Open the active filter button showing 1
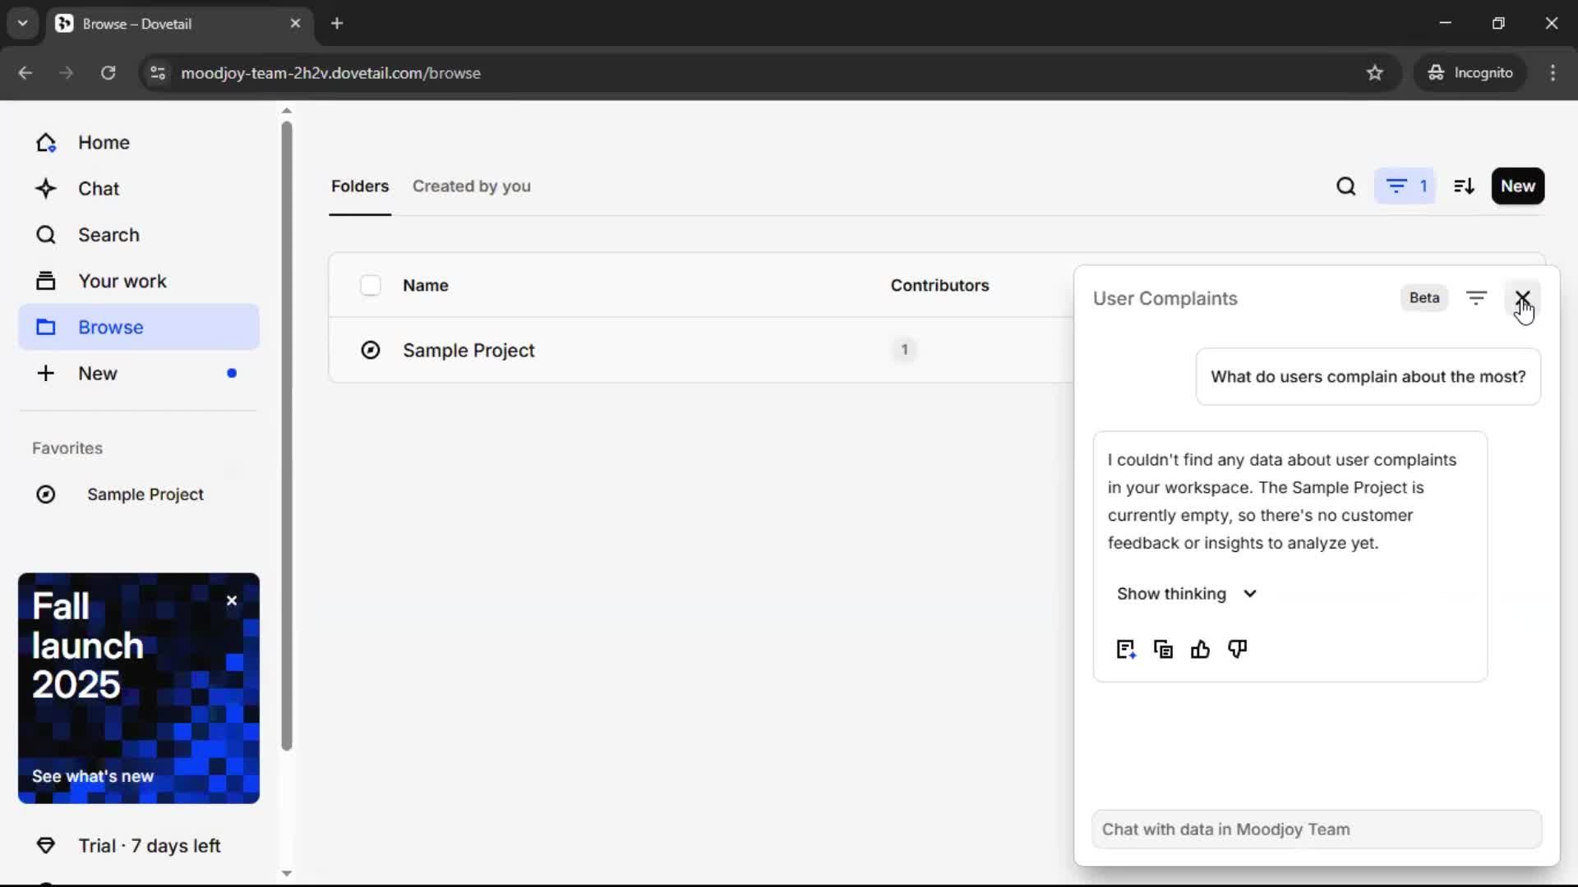 tap(1405, 186)
